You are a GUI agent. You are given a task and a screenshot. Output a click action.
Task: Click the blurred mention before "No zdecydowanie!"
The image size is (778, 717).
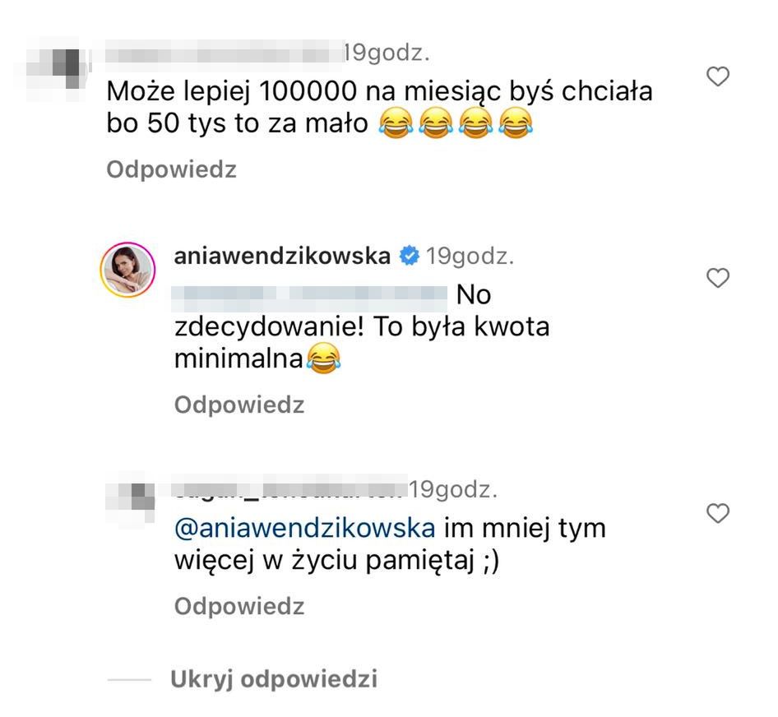(310, 294)
